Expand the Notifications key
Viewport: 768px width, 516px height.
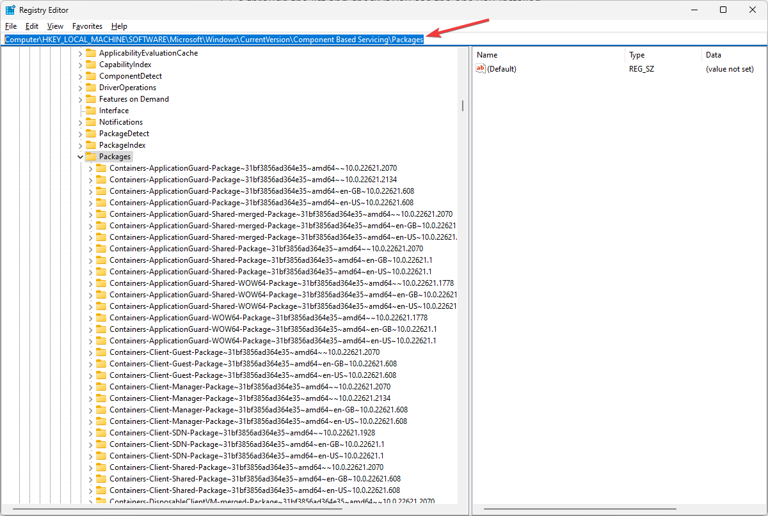(80, 122)
